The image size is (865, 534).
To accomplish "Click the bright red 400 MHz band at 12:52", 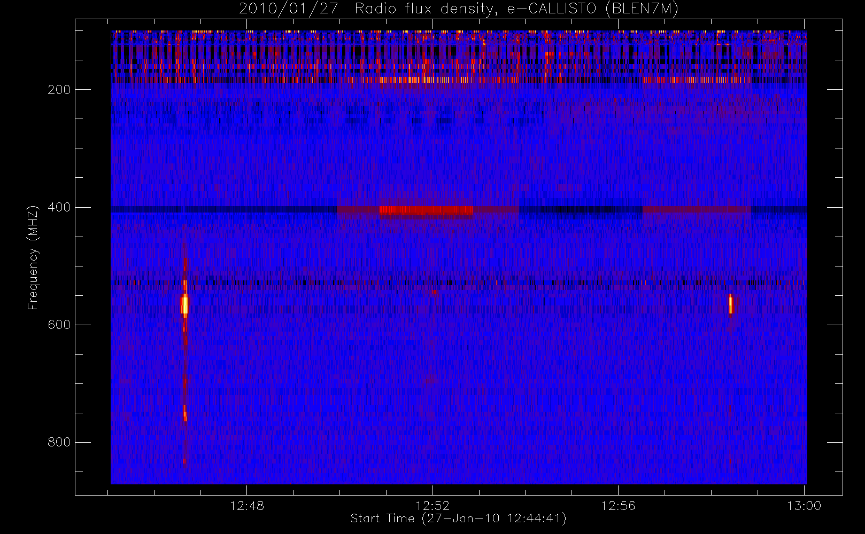I will click(x=426, y=210).
